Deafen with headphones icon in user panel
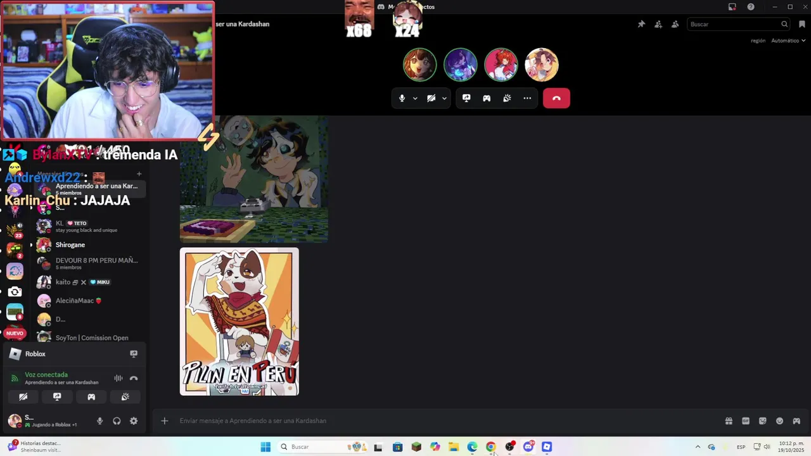The height and width of the screenshot is (456, 811). pos(117,421)
